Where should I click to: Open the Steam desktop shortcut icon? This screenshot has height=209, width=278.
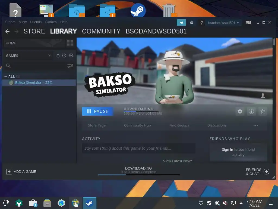pyautogui.click(x=138, y=10)
